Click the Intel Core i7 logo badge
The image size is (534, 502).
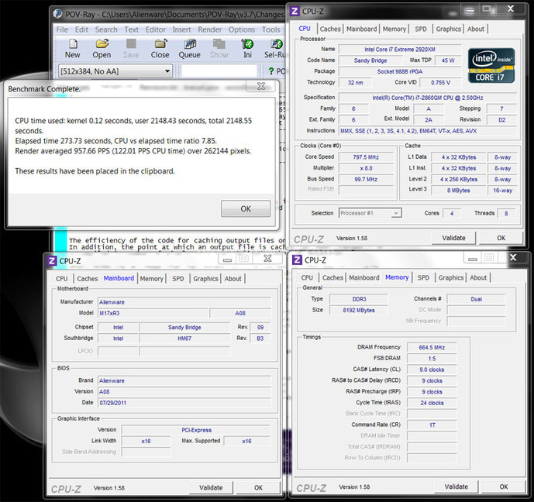click(x=491, y=65)
